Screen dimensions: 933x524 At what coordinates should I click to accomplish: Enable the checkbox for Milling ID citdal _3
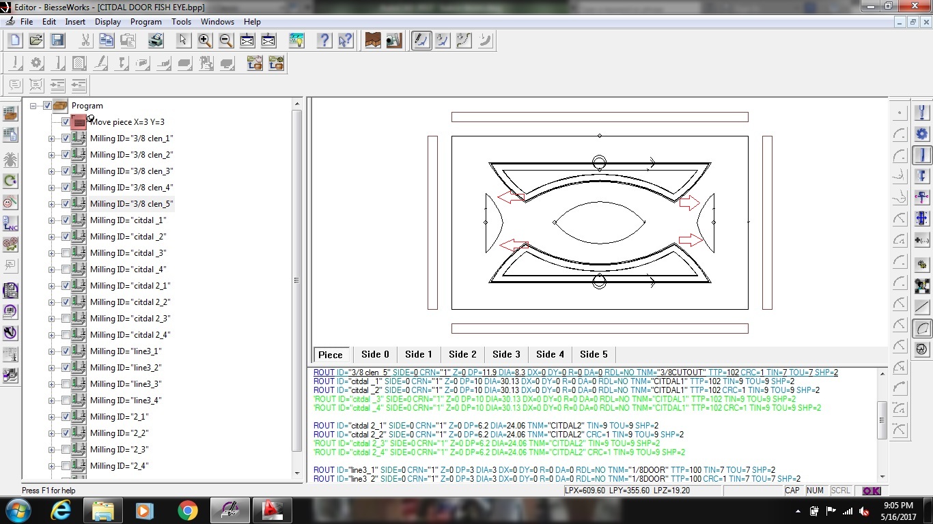click(x=66, y=253)
